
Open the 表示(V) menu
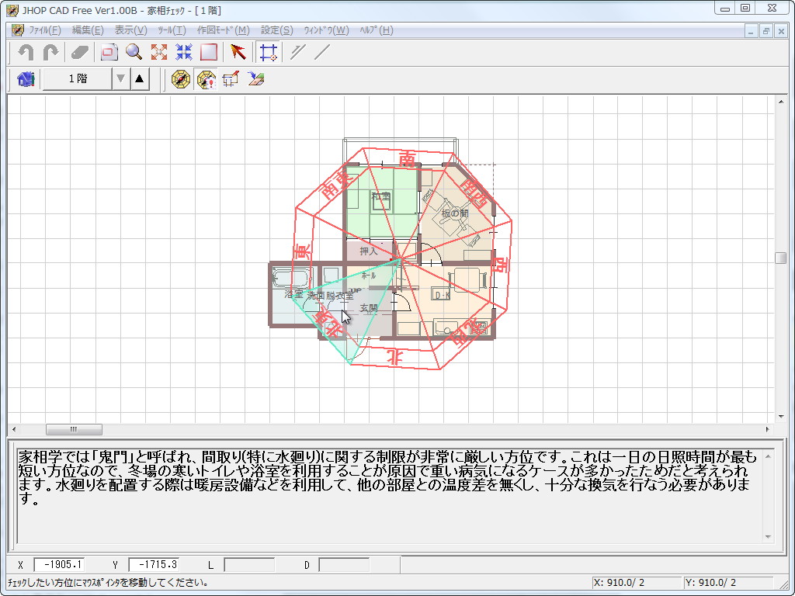pos(130,30)
